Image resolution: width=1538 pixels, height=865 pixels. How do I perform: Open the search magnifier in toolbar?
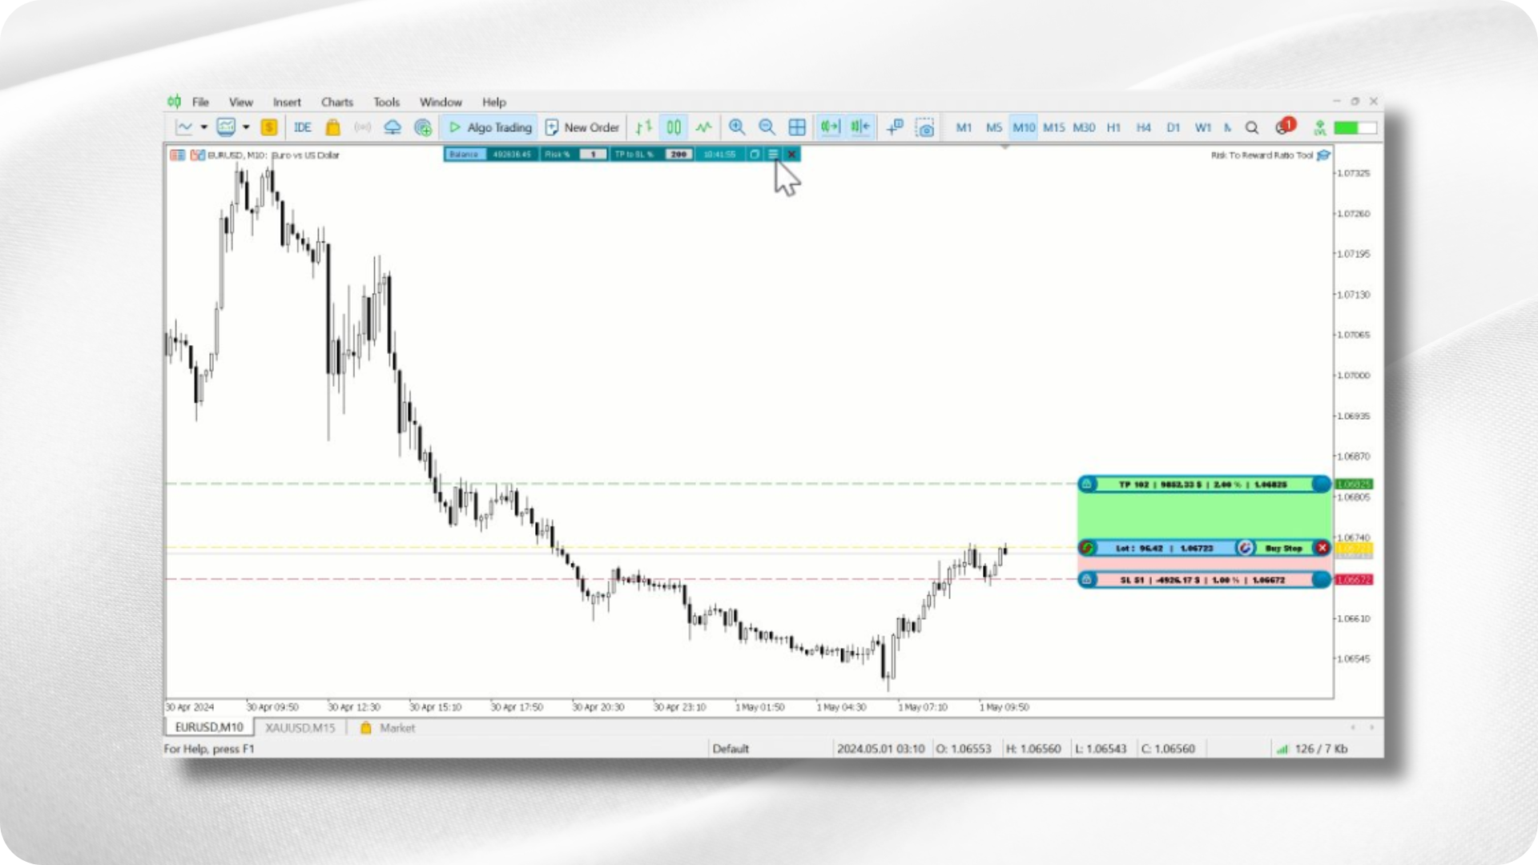[1252, 127]
